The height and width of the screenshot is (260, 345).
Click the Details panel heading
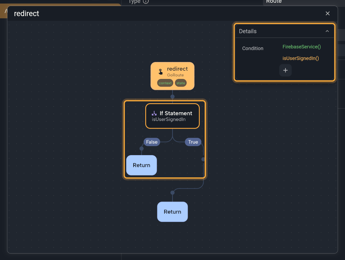[248, 31]
